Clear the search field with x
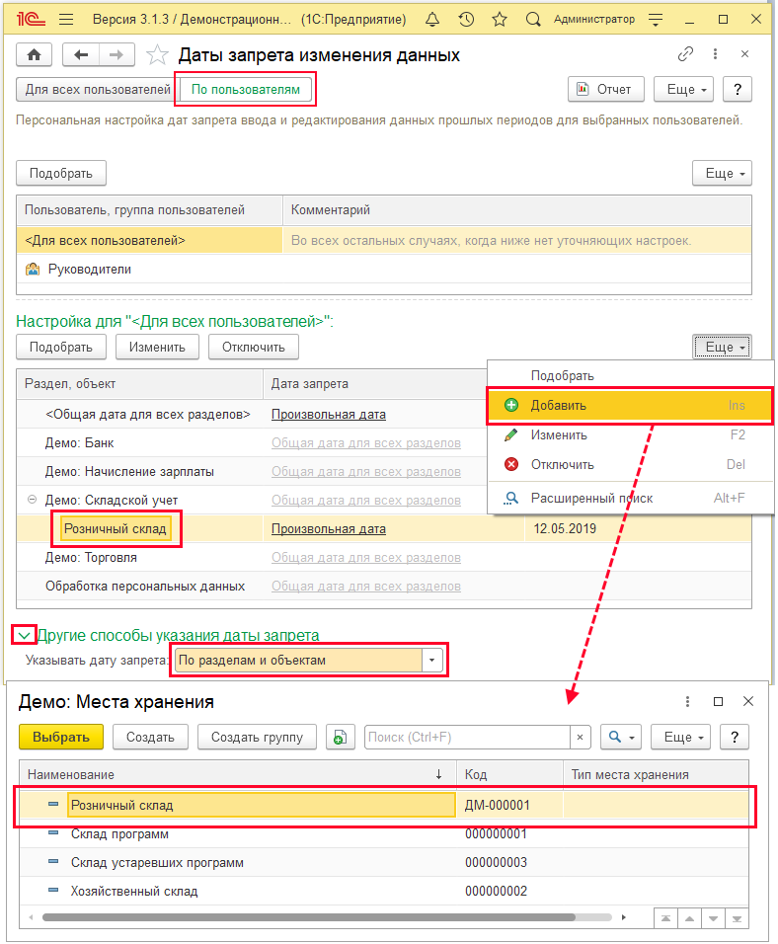This screenshot has width=778, height=944. coord(580,737)
